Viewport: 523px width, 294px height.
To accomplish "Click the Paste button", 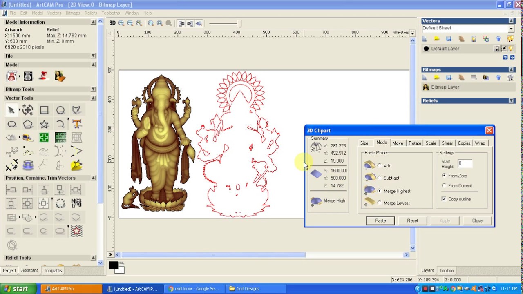I will click(x=380, y=221).
